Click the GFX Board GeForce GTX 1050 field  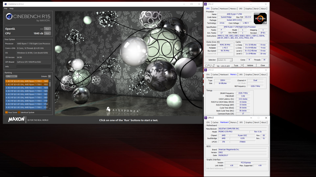(x=33, y=62)
